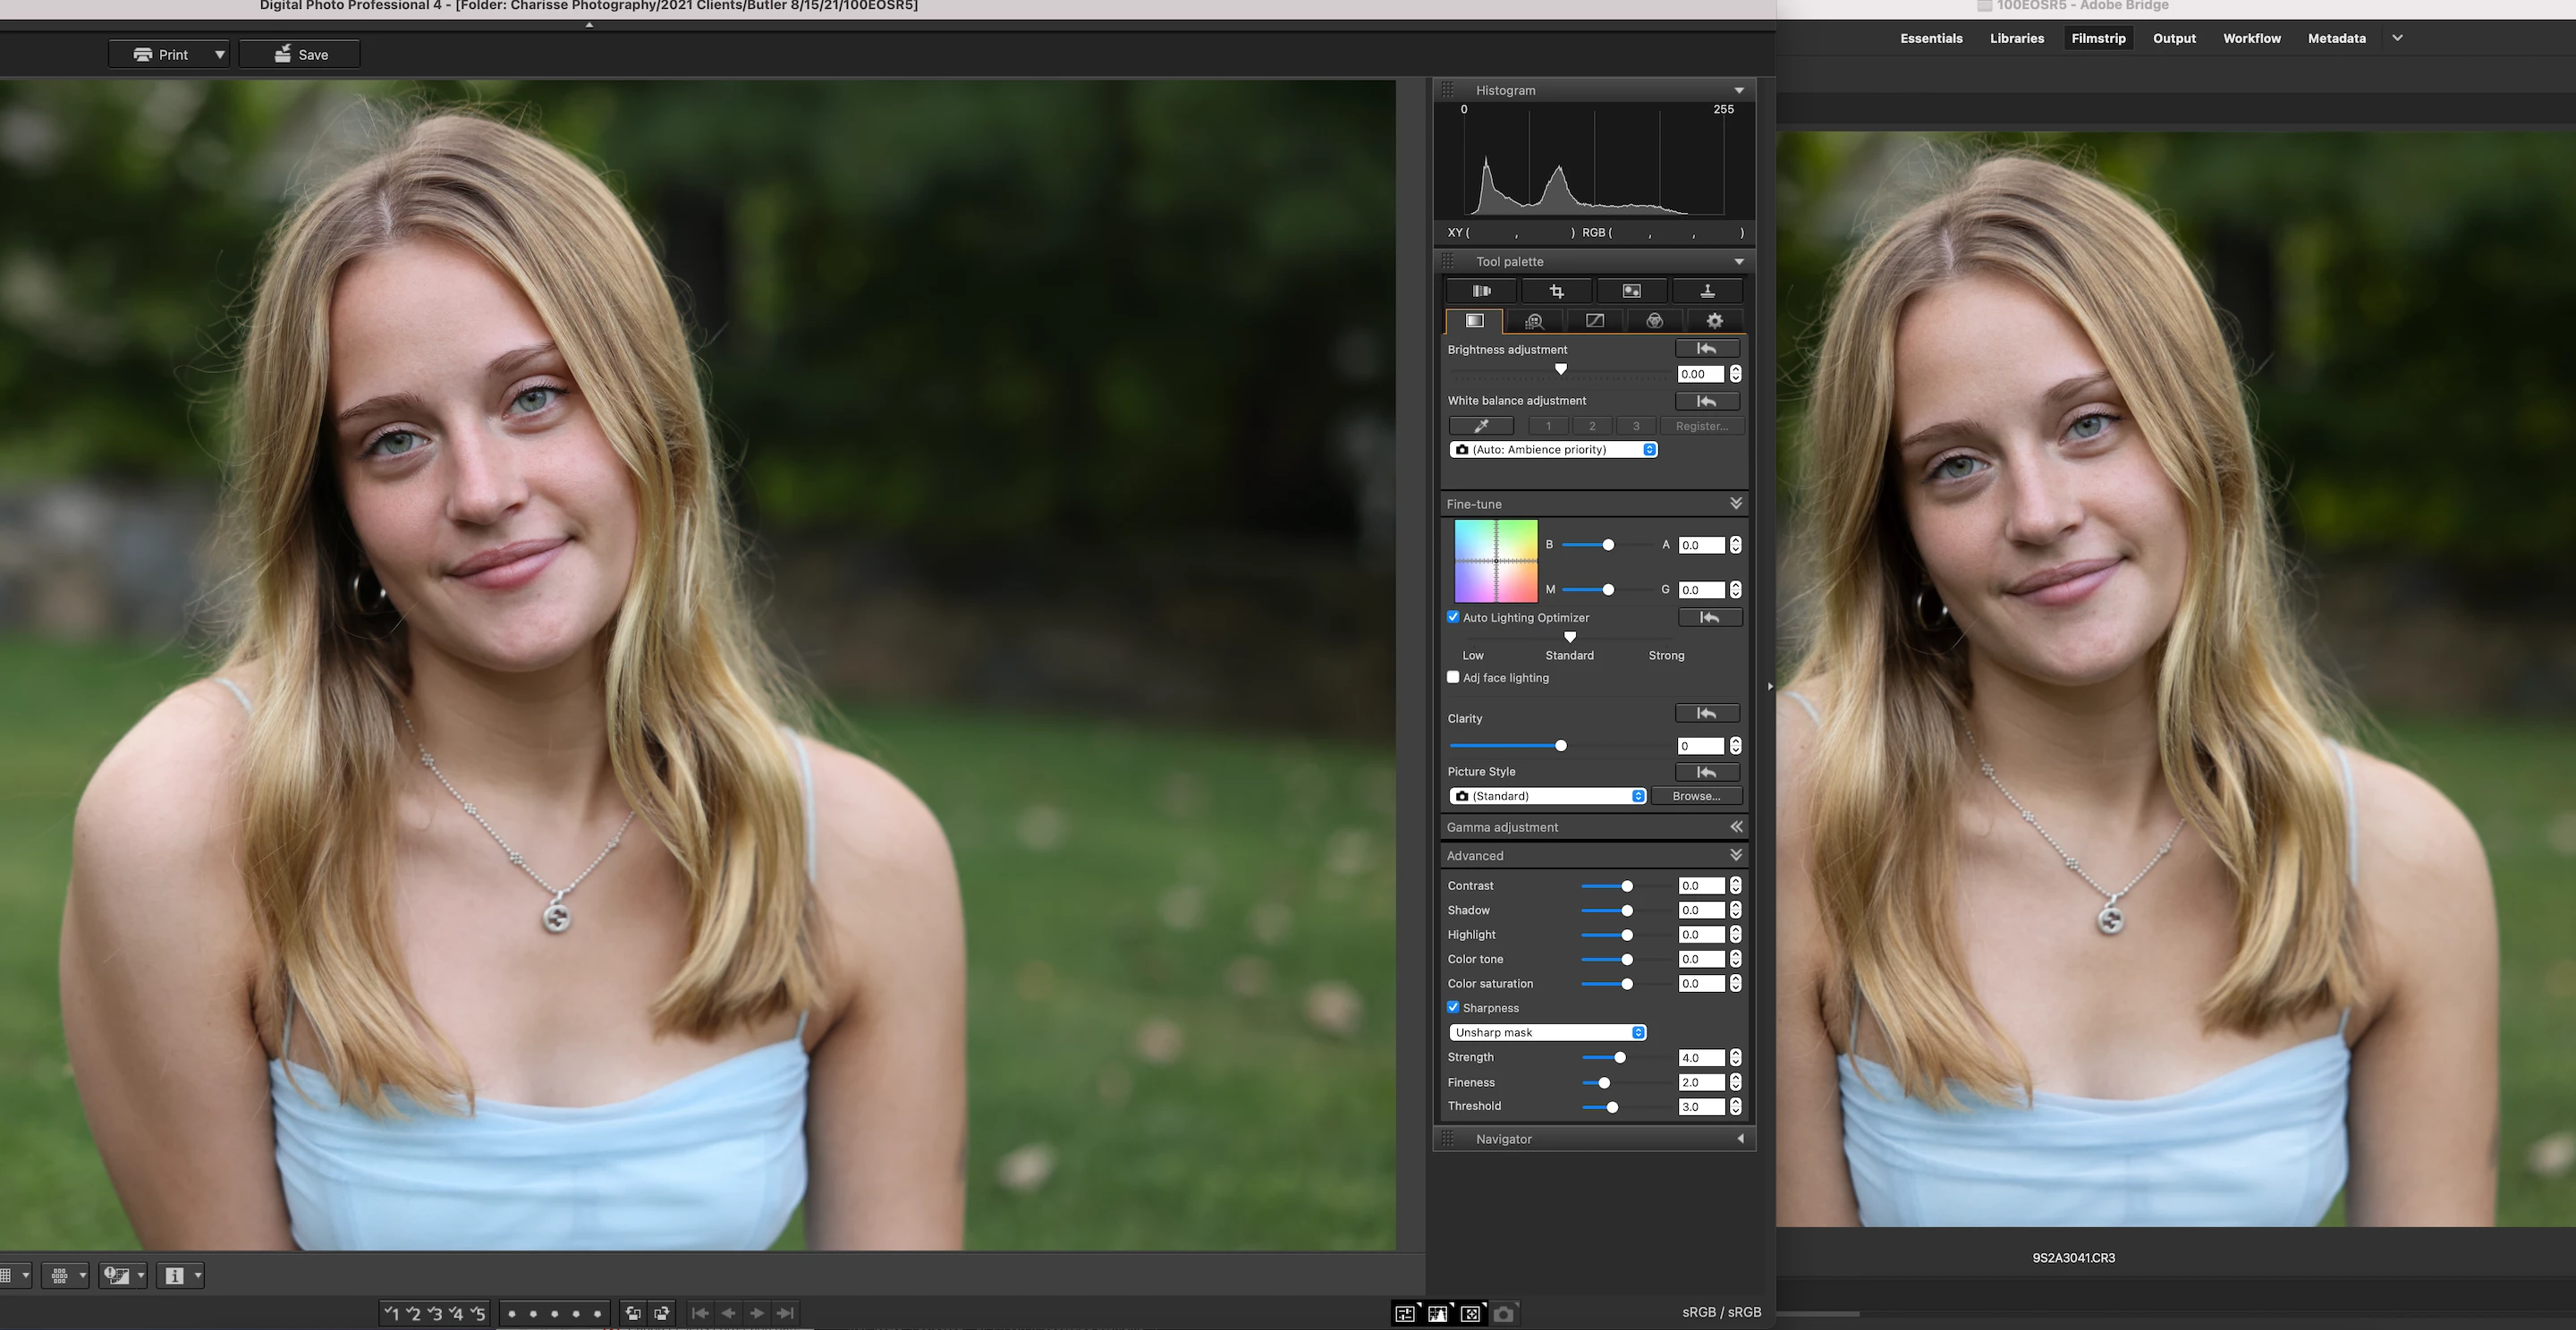Open the lens correction tool palette
The image size is (2576, 1330).
point(1481,291)
